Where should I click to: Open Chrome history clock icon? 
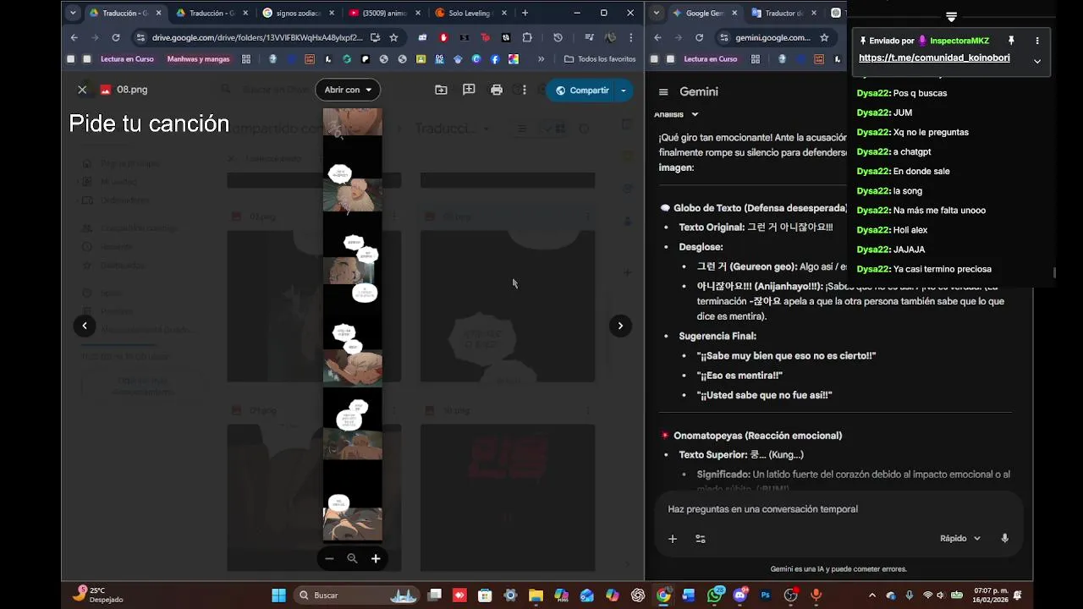(558, 37)
